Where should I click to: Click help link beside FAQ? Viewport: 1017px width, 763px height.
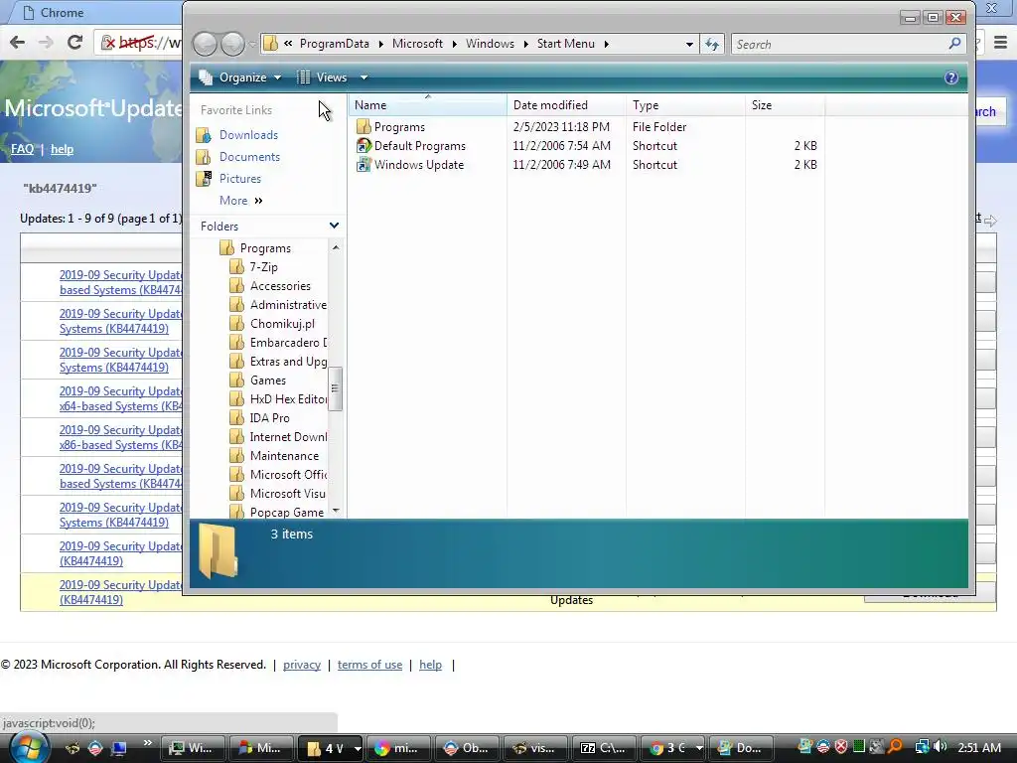click(62, 149)
